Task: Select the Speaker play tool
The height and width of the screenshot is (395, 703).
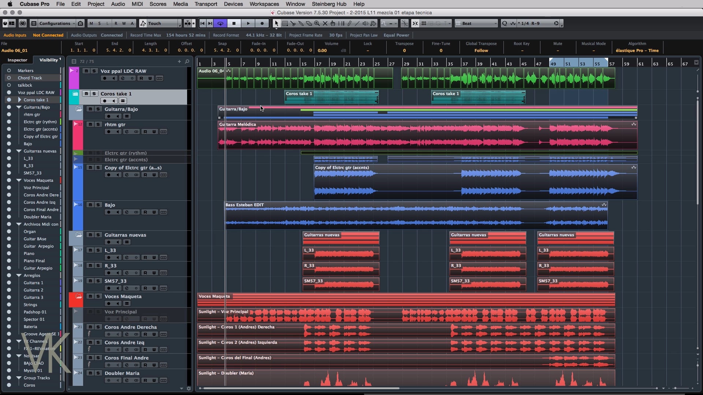Action: tap(365, 23)
